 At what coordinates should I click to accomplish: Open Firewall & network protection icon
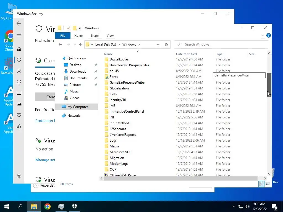coord(19,82)
